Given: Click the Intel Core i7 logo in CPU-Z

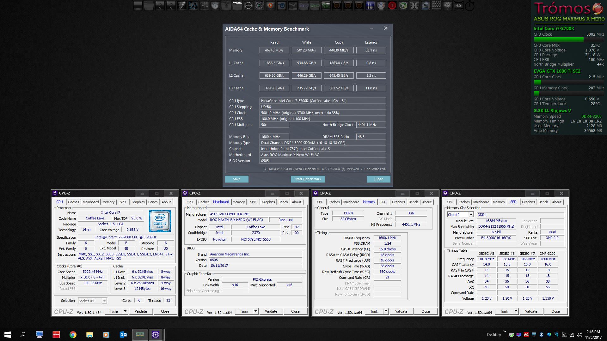Looking at the screenshot, I should 160,222.
